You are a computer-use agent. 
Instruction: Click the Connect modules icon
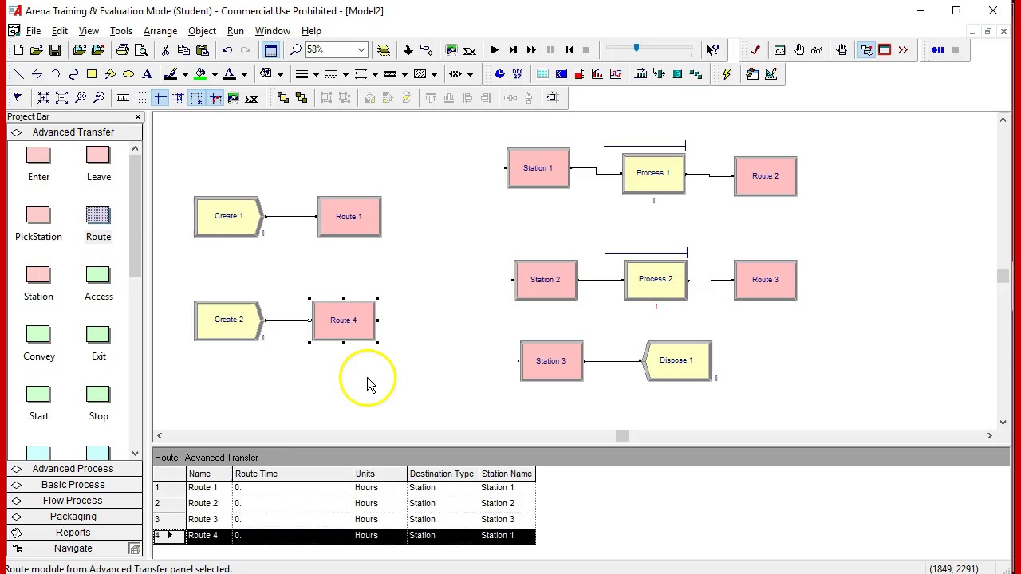tap(426, 50)
